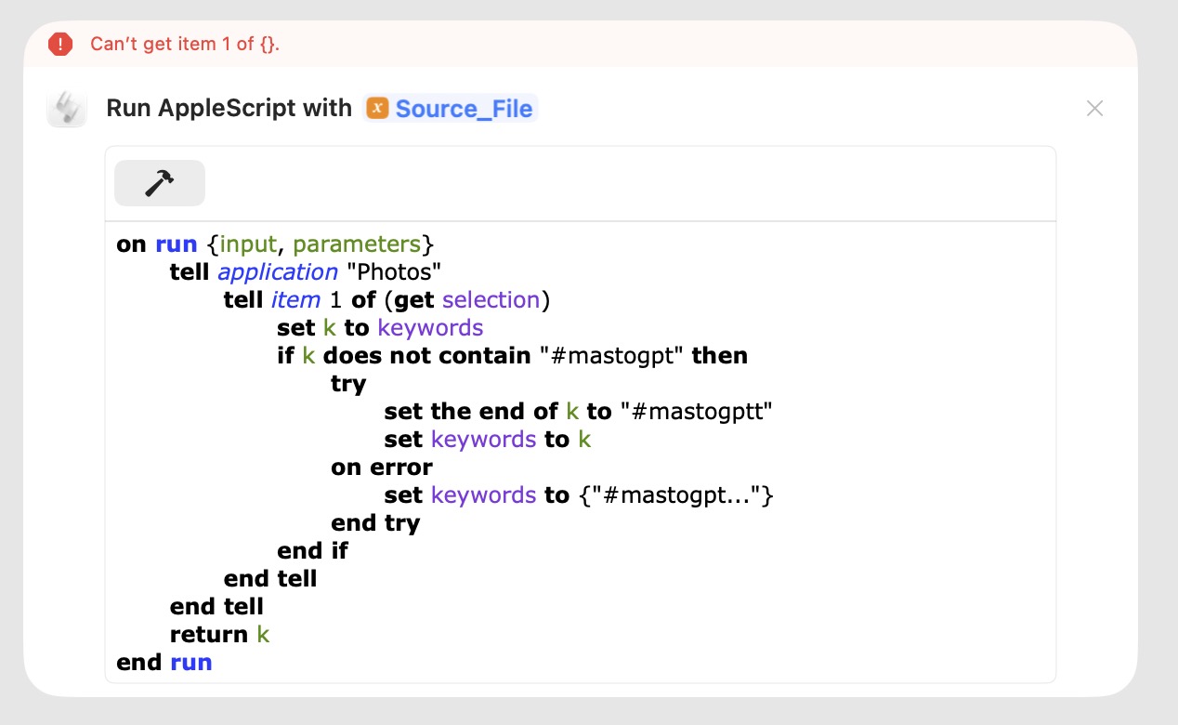1178x725 pixels.
Task: Click "set k to keywords" line
Action: click(x=380, y=328)
